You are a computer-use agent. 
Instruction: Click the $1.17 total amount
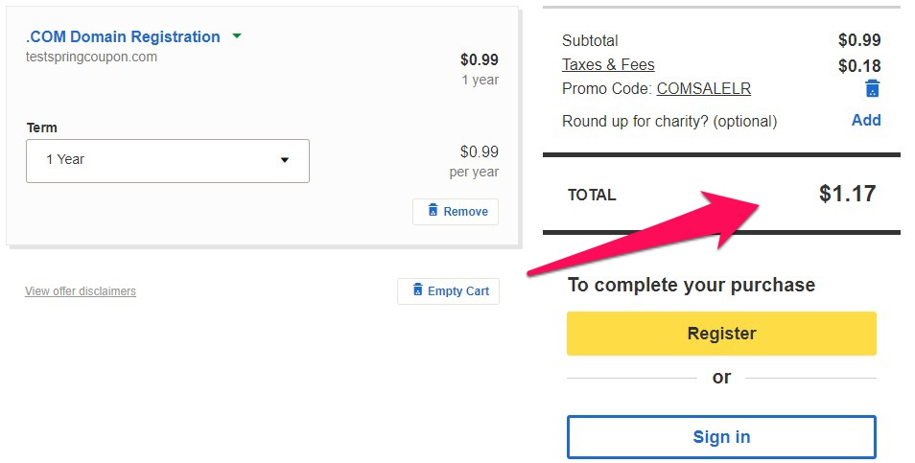click(x=847, y=194)
